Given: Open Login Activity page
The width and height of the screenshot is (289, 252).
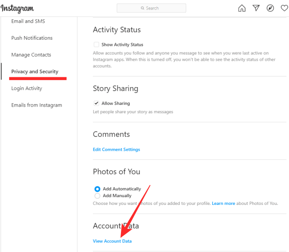Looking at the screenshot, I should (27, 88).
